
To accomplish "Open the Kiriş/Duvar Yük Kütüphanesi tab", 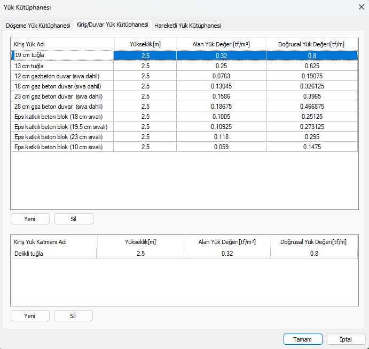I will [x=112, y=25].
